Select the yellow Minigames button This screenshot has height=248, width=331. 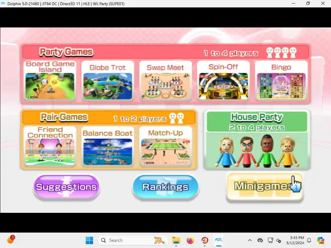[264, 187]
